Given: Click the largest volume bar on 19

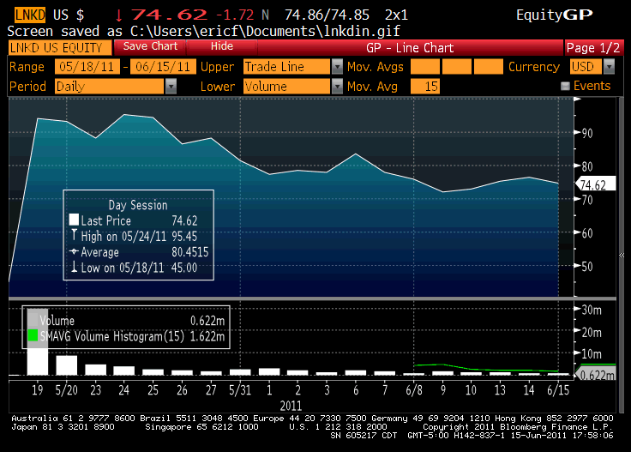Looking at the screenshot, I should tap(38, 342).
